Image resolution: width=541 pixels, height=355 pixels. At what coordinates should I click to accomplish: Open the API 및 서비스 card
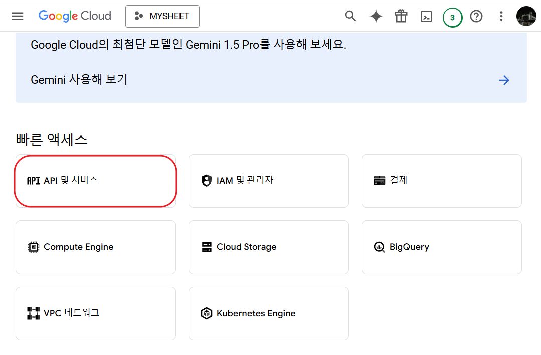tap(96, 181)
